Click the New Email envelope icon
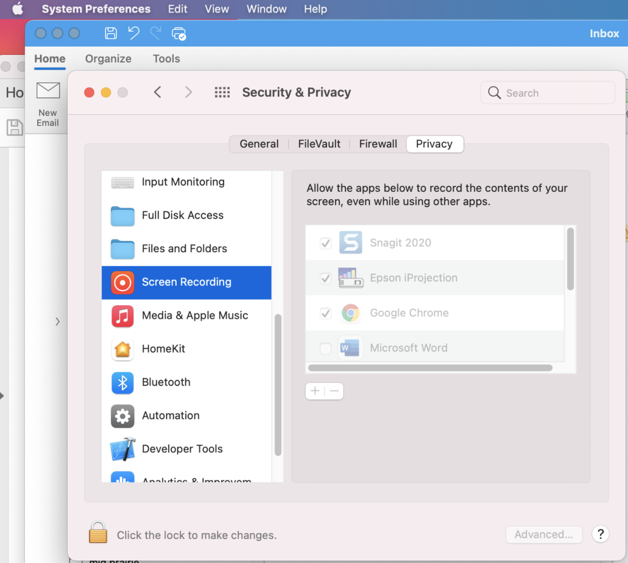This screenshot has height=563, width=628. pyautogui.click(x=48, y=91)
